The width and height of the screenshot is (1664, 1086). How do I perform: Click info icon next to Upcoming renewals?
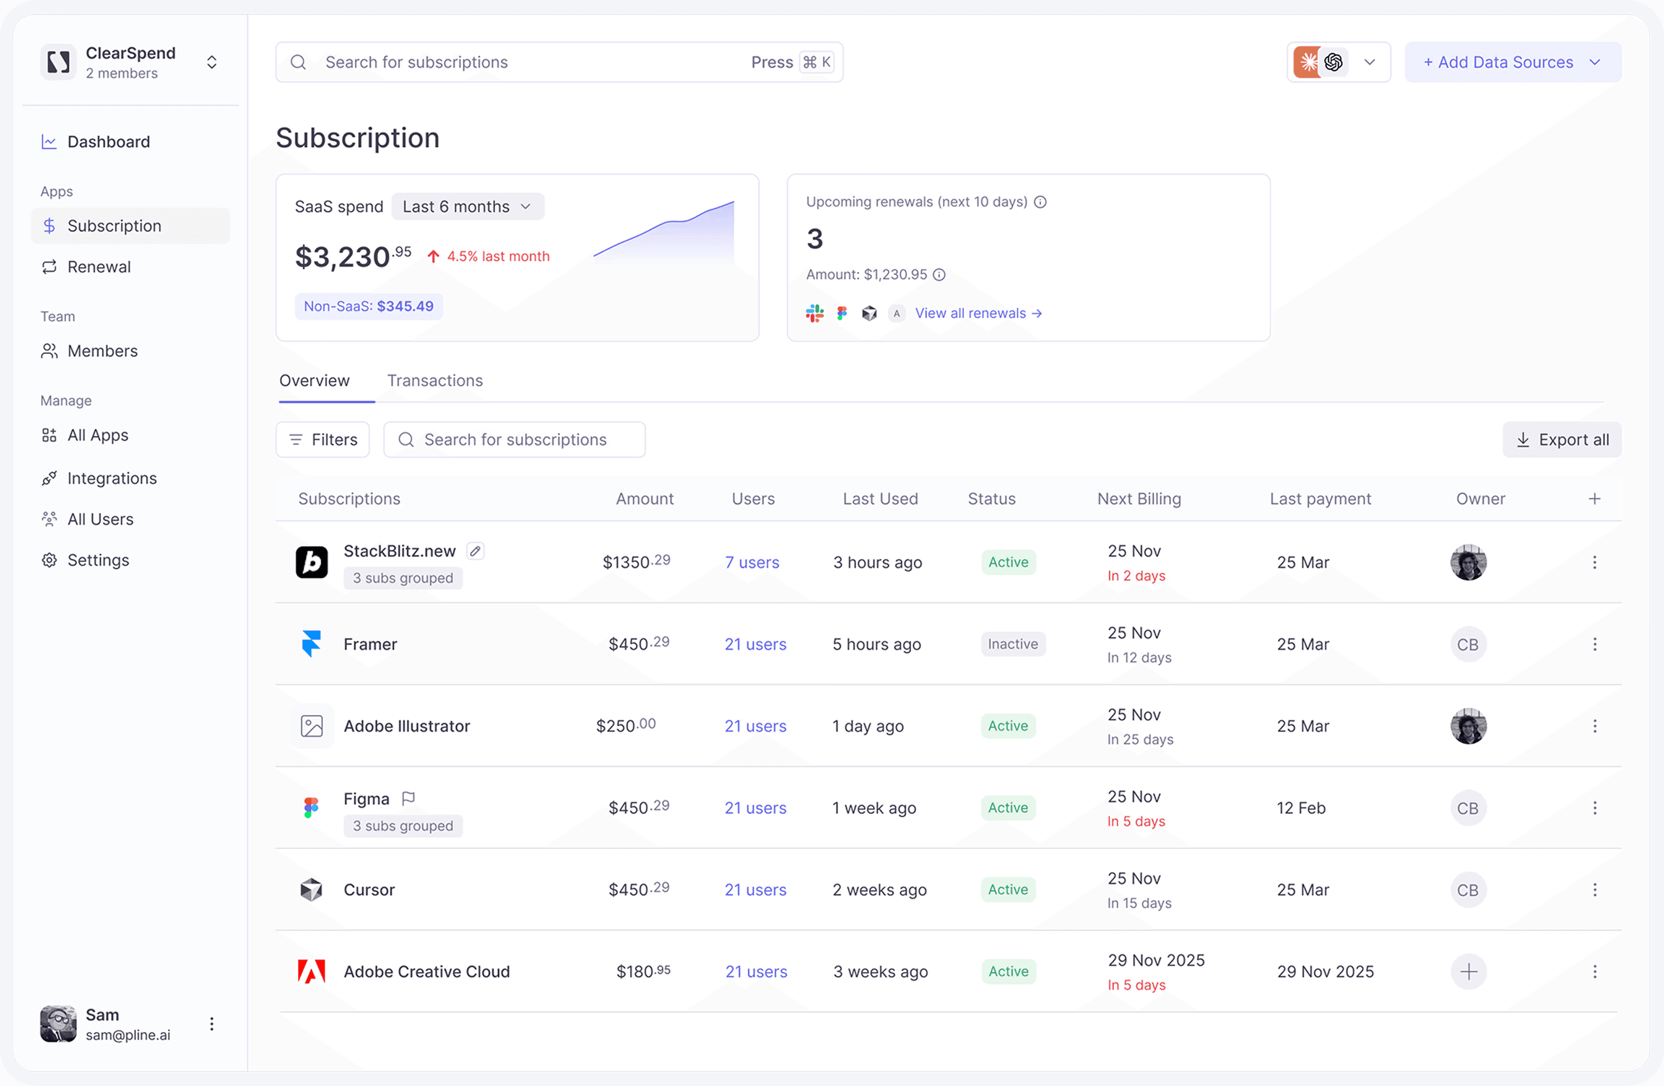click(x=1041, y=202)
